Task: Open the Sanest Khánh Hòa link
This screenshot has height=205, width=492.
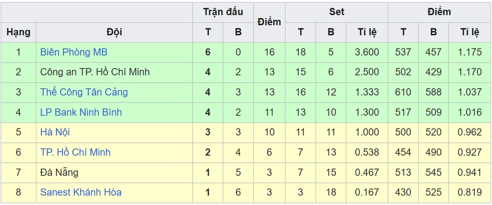Action: tap(81, 193)
